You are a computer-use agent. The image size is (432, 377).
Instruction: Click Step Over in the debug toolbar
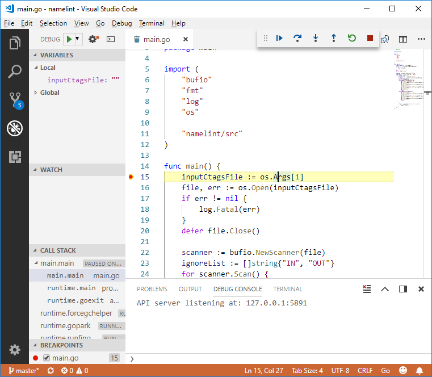(x=297, y=38)
